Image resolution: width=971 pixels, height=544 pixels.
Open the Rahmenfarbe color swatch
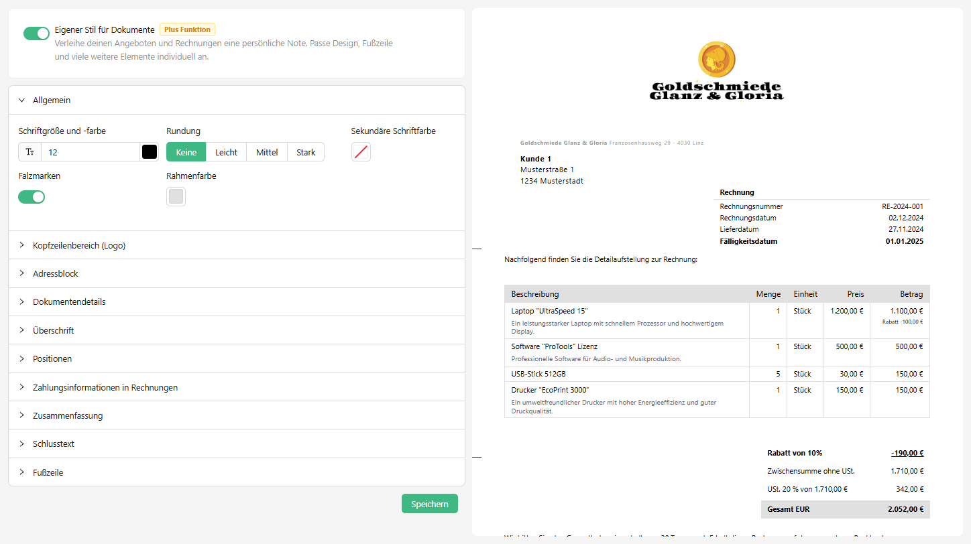coord(176,196)
